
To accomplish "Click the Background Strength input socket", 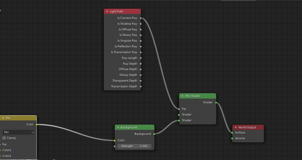I will (x=115, y=146).
